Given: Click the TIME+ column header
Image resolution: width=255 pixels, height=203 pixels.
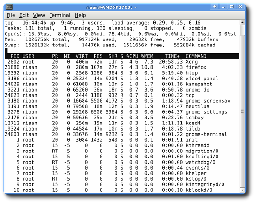Looking at the screenshot, I should 172,56.
